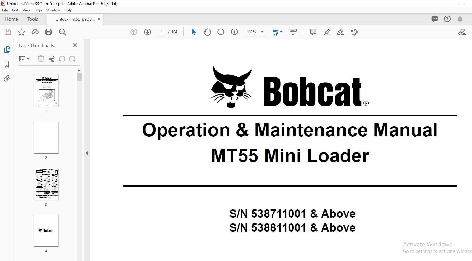
Task: Select the page 4 Bobcat thumbnail
Action: (46, 231)
